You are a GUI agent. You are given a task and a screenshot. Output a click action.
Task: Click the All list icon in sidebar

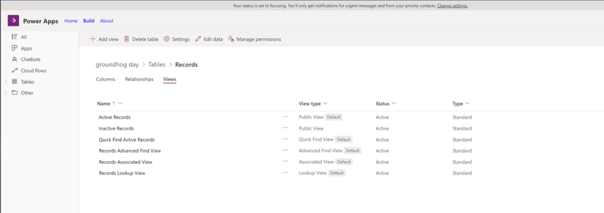(x=15, y=37)
